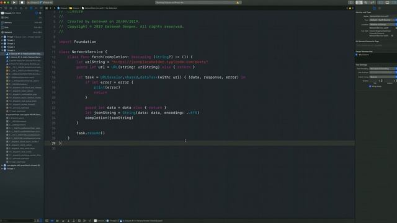Select the Memory gauge row
The width and height of the screenshot is (397, 223).
[22, 22]
